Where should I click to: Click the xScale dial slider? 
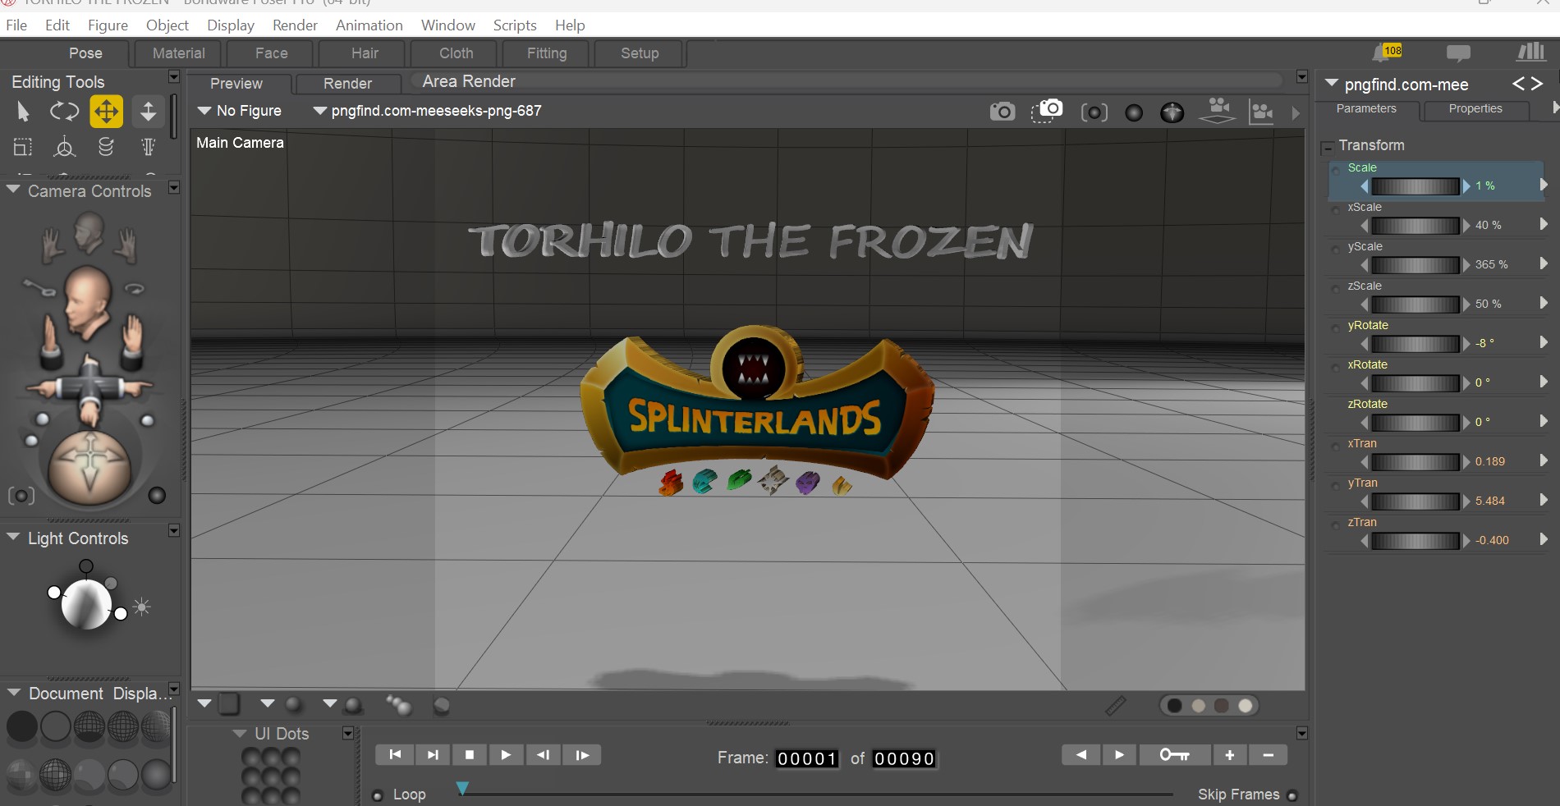1415,226
